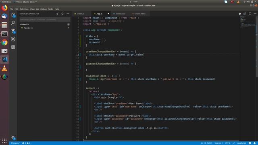The image size is (258, 145).
Task: Open Files manager from the dock
Action: point(4,25)
